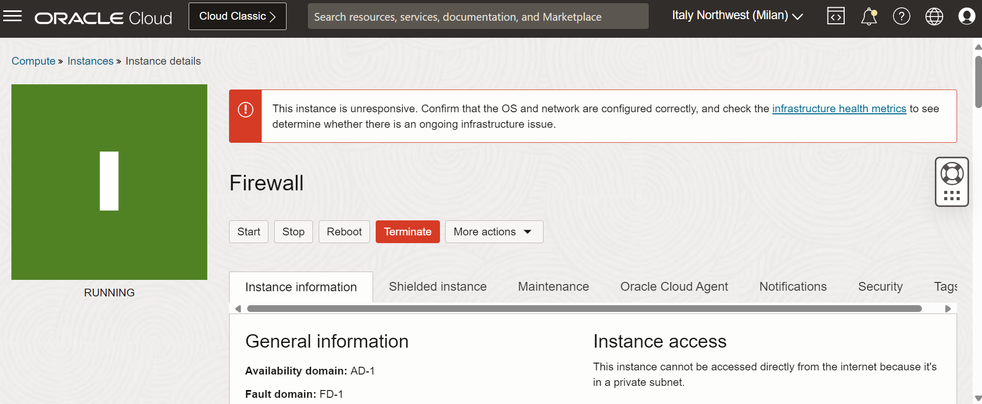Viewport: 982px width, 404px height.
Task: Expand the More actions dropdown
Action: (x=494, y=232)
